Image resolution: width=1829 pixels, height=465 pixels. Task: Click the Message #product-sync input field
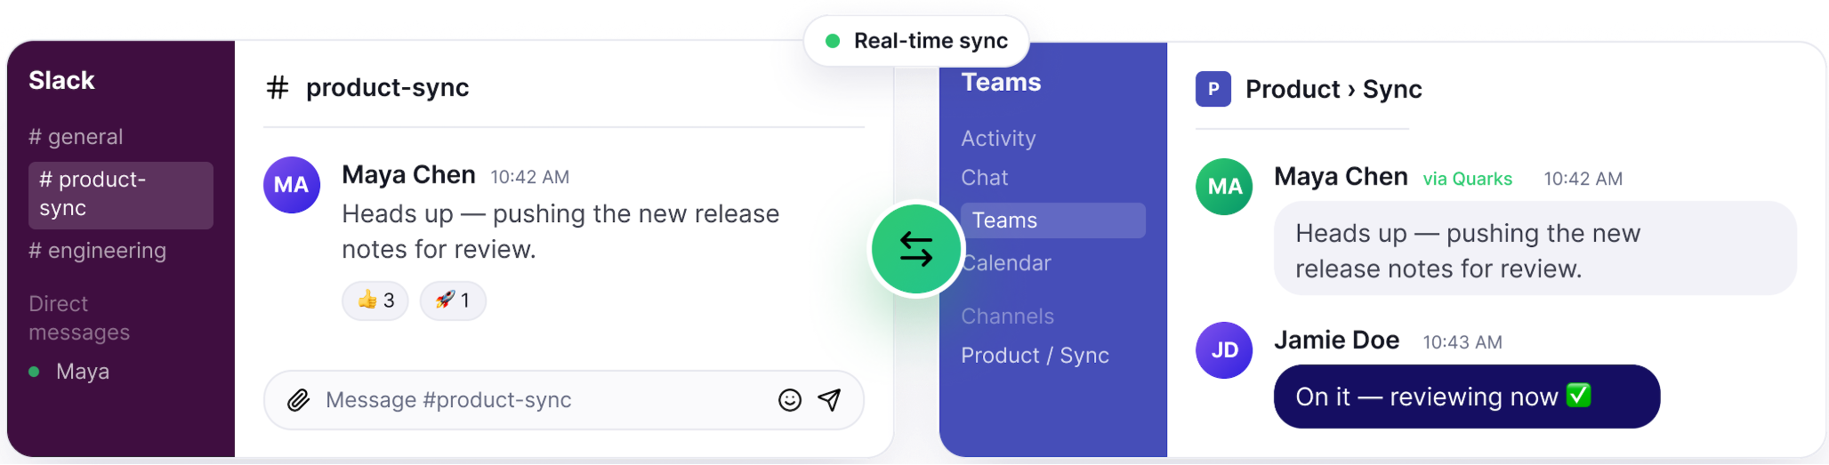click(x=564, y=400)
